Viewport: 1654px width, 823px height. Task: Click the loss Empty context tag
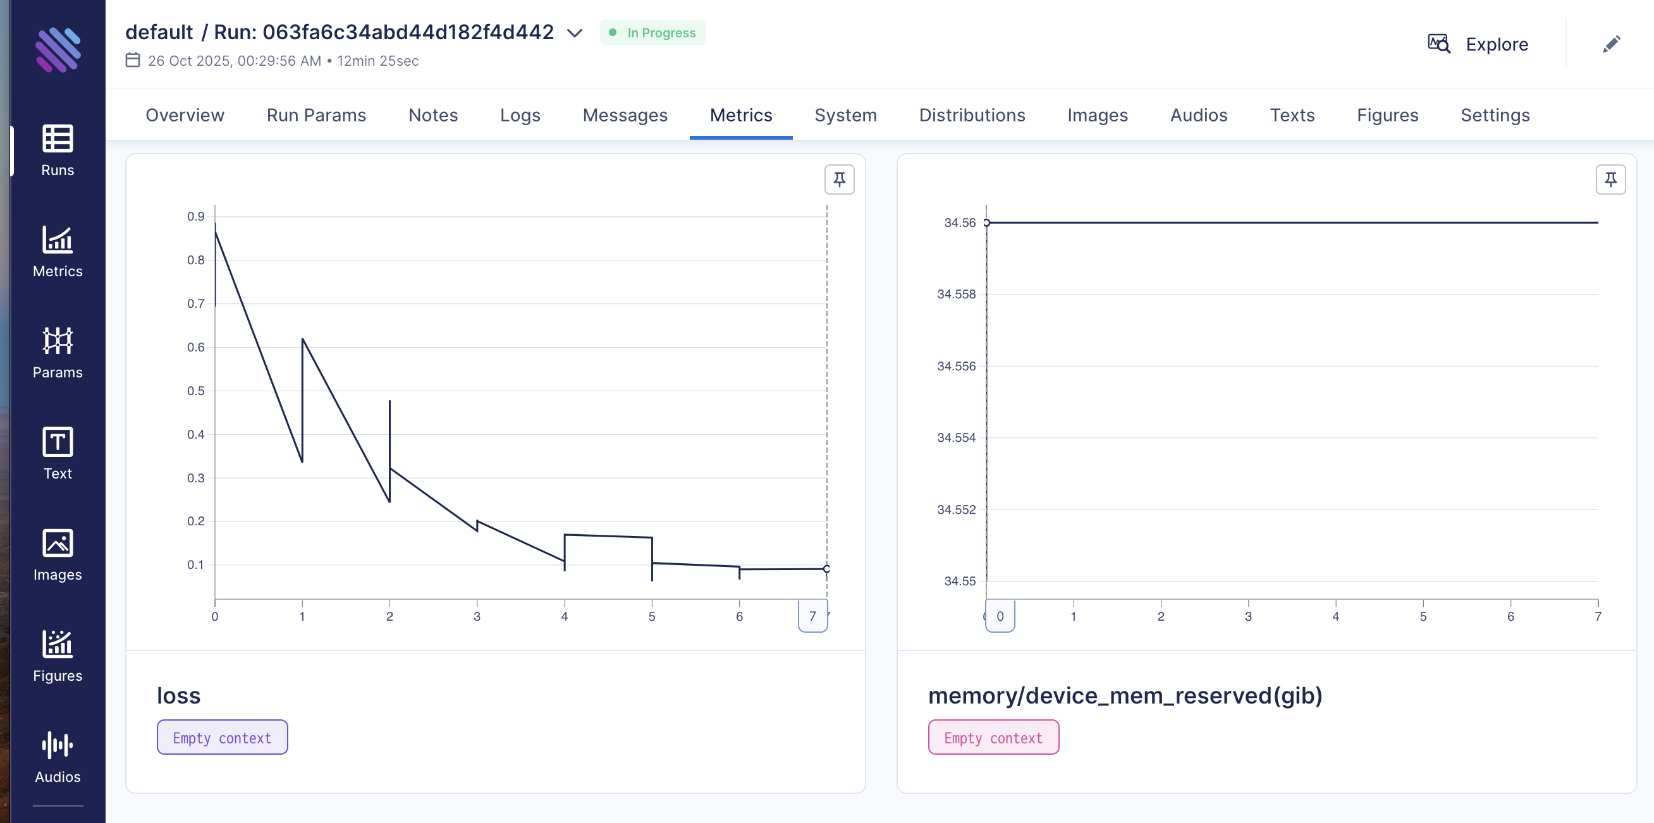pos(222,737)
